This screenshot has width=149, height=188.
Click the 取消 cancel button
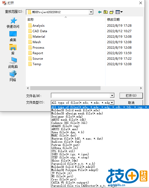[x=131, y=103]
